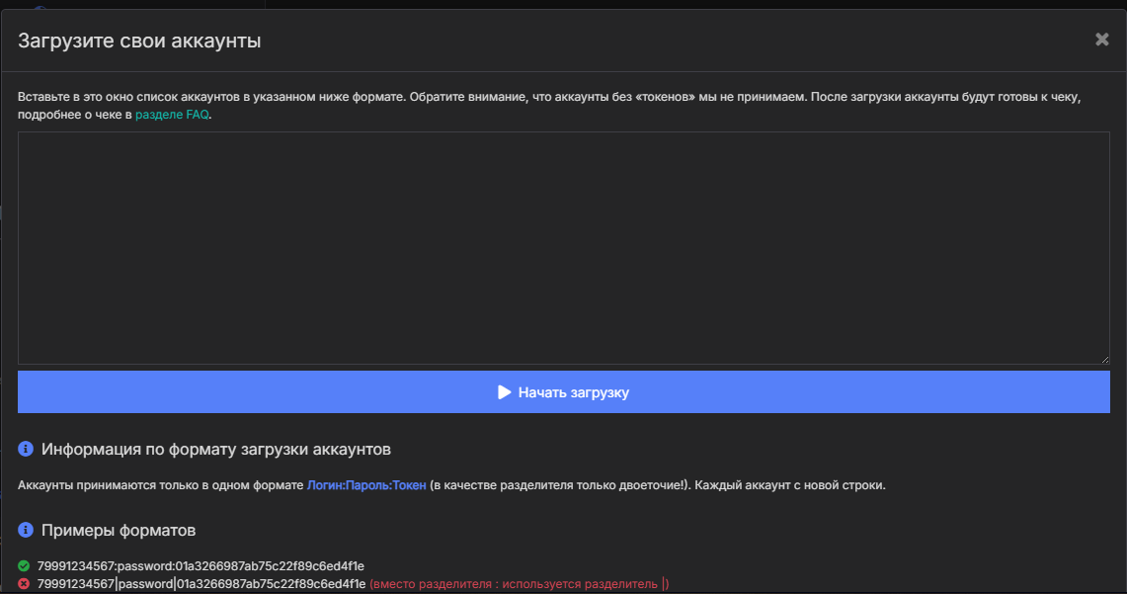Click the invalid example "79991234567|password|01a3266987ab75c22f89c6ed4f1e"
The width and height of the screenshot is (1127, 594).
[x=201, y=584]
